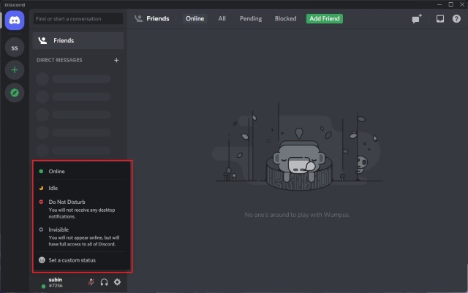
Task: Create DM using plus beside Direct Messages
Action: (x=116, y=60)
